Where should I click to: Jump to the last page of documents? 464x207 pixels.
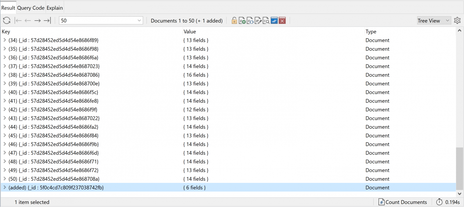click(47, 20)
